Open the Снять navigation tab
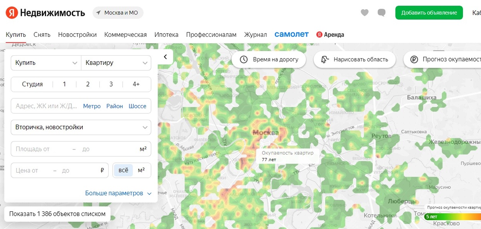Screen dimensions: 481x229 [42, 35]
